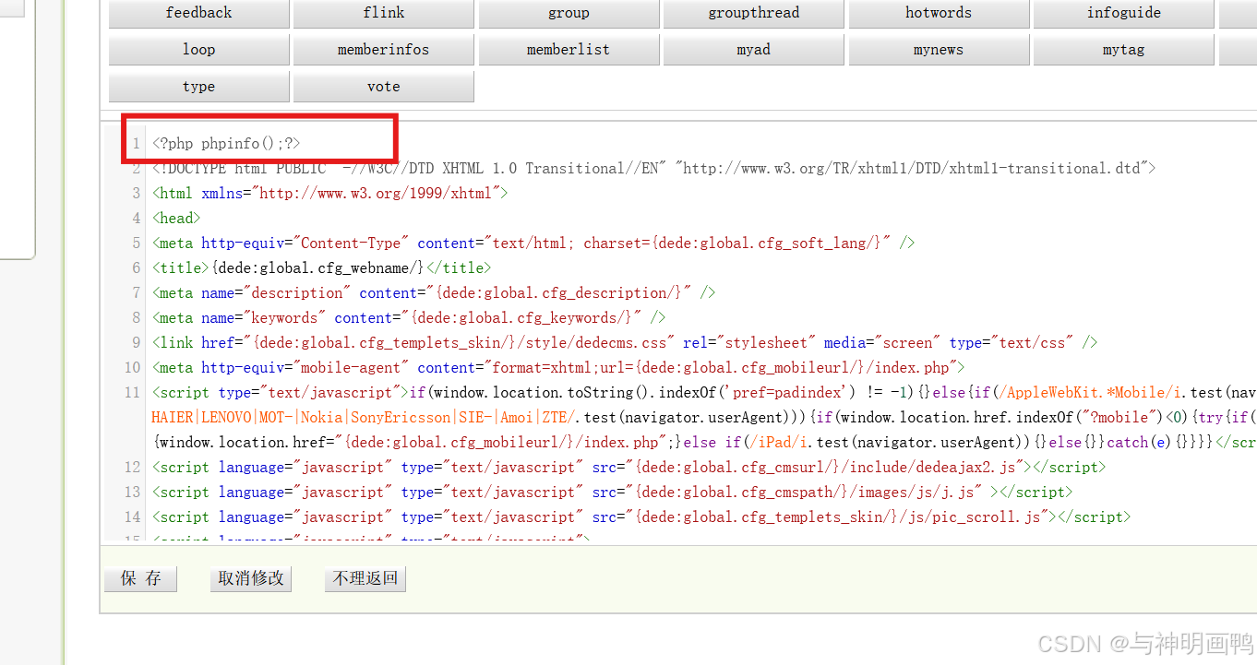Click the padindex script line 11
The width and height of the screenshot is (1257, 665).
[x=704, y=417]
